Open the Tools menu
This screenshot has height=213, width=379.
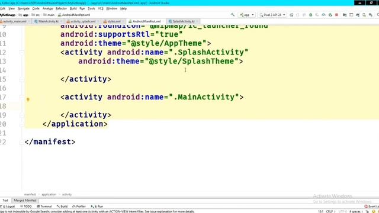(x=91, y=8)
